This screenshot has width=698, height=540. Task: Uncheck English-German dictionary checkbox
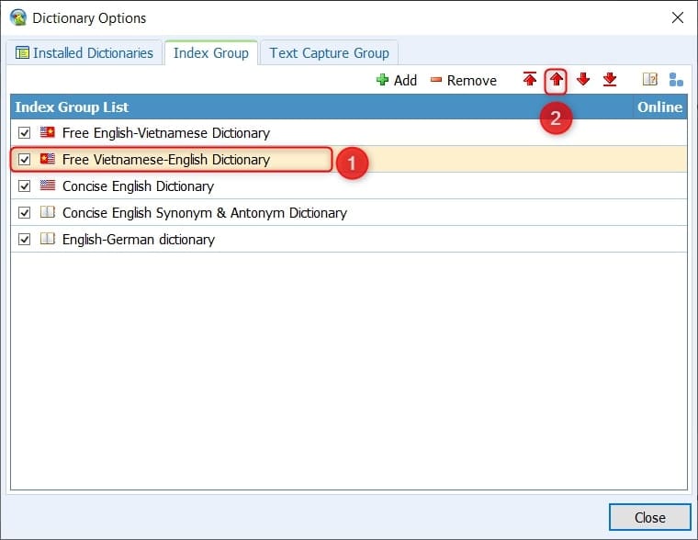click(25, 240)
